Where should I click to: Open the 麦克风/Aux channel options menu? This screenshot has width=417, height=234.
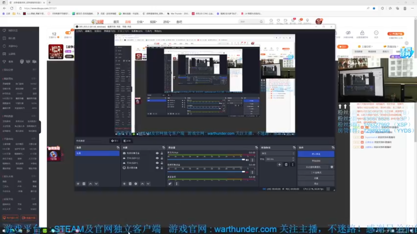252,160
